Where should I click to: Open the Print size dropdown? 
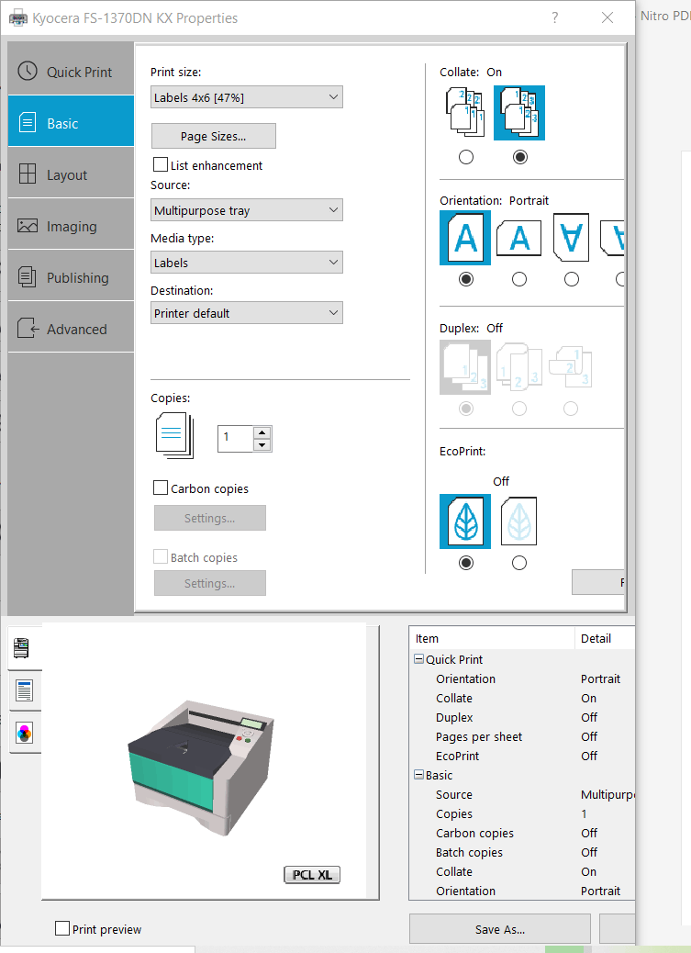(247, 97)
